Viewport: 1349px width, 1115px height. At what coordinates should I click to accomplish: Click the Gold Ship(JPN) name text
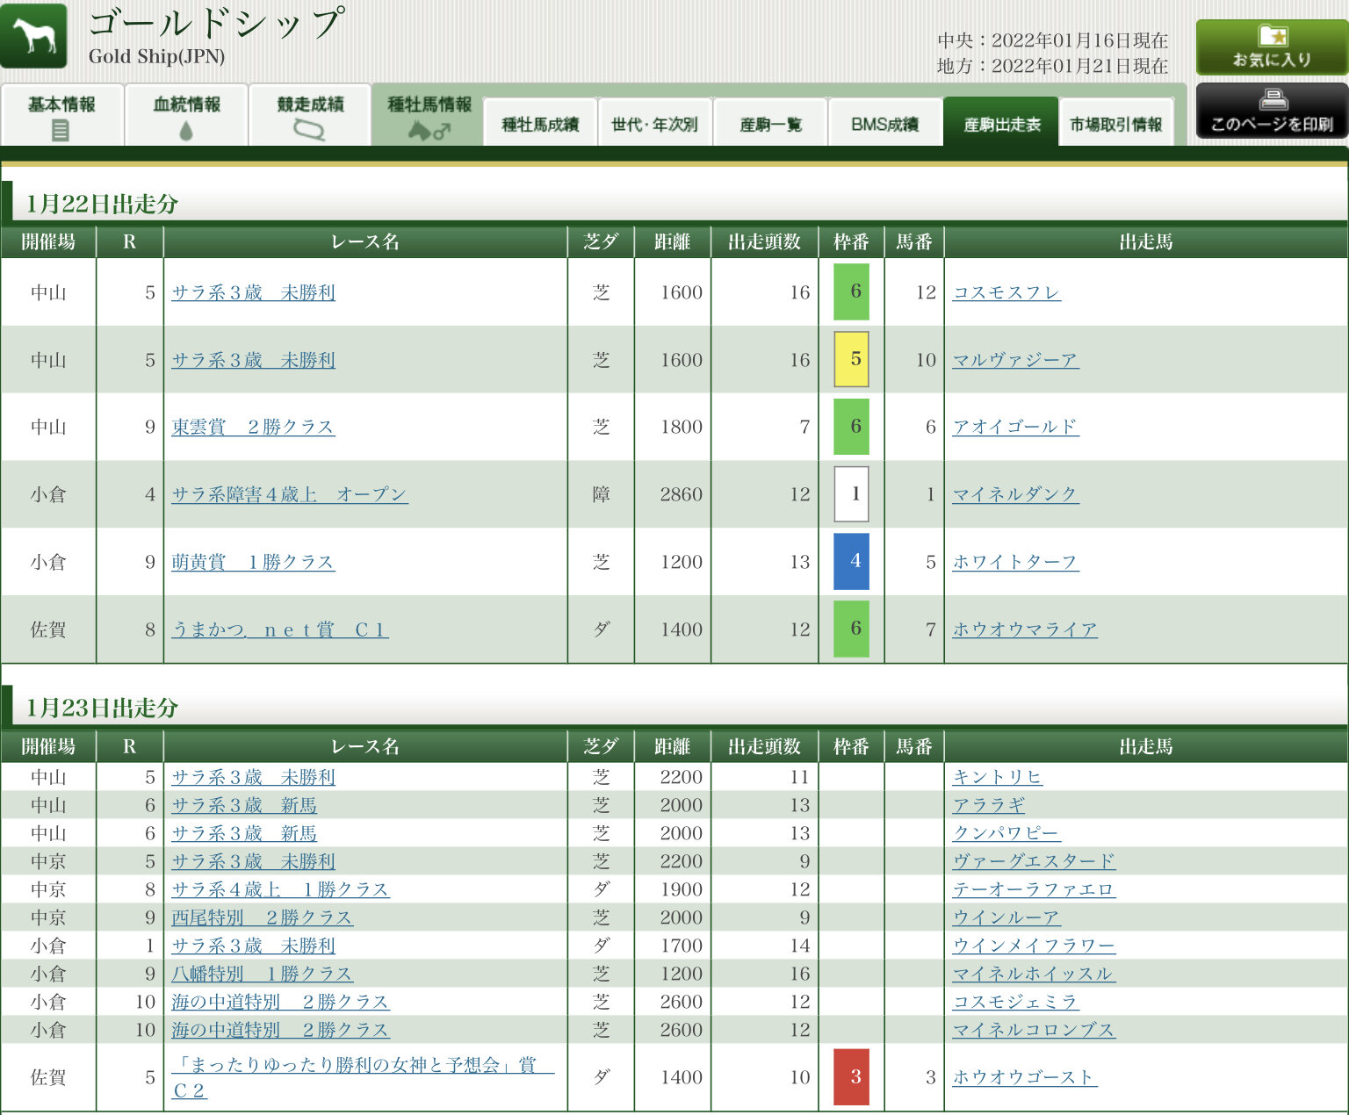click(156, 56)
